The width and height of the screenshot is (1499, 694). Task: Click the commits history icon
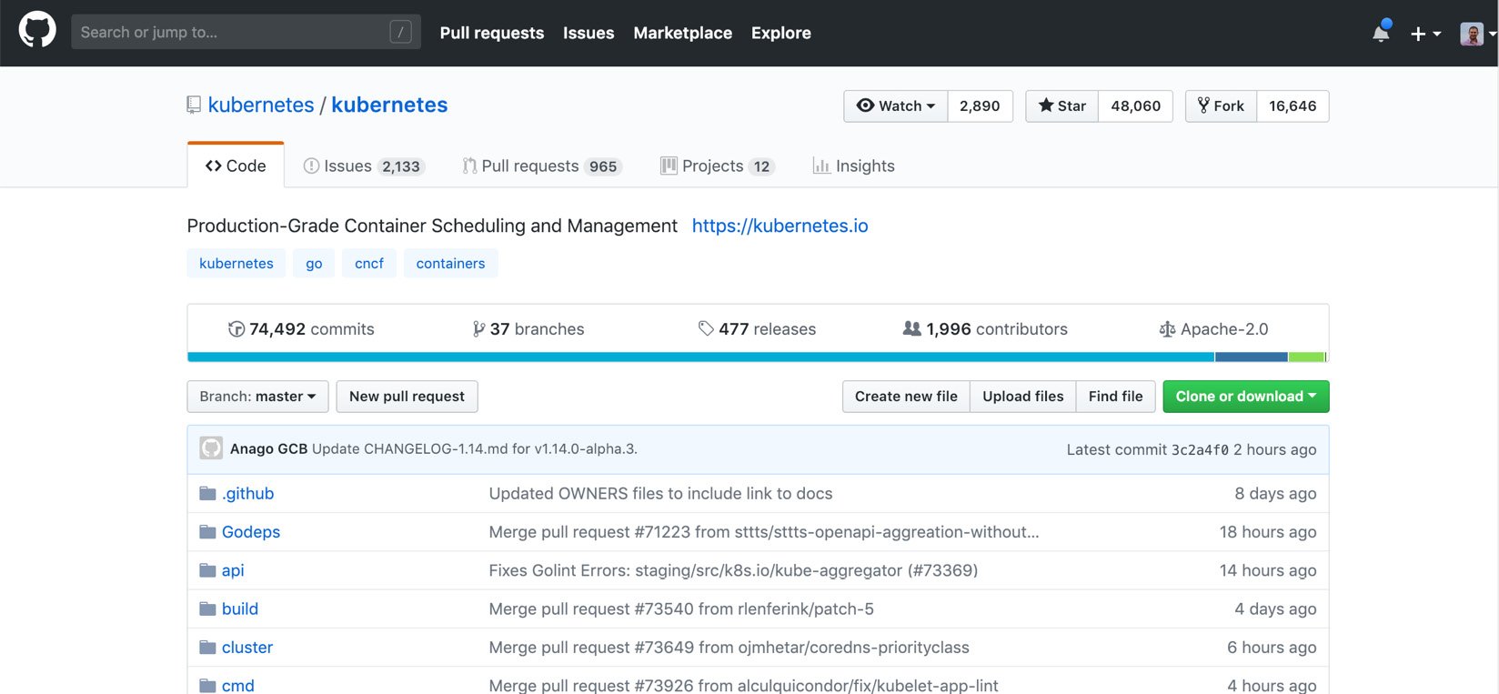[x=236, y=329]
